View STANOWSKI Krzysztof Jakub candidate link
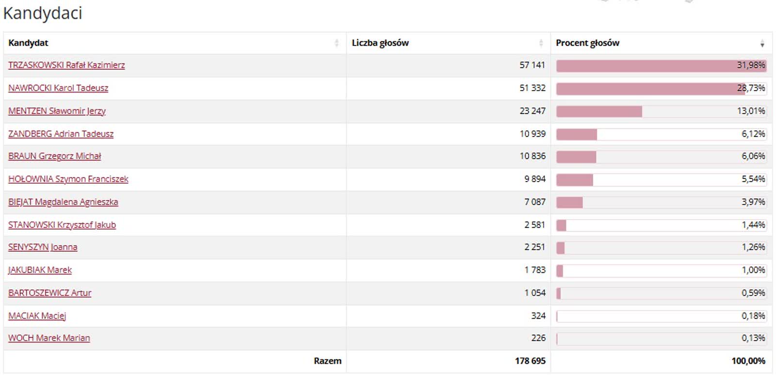 pyautogui.click(x=62, y=225)
